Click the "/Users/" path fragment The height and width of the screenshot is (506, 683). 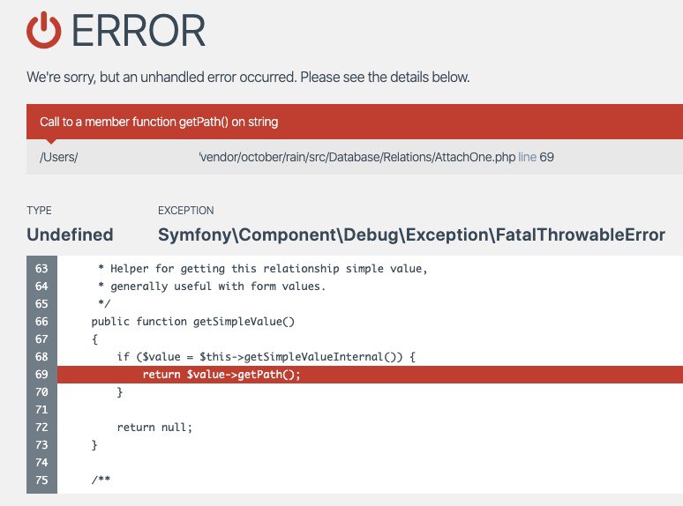click(x=59, y=157)
